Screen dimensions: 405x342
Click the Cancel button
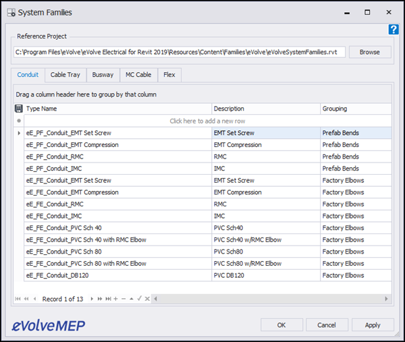[x=327, y=325]
